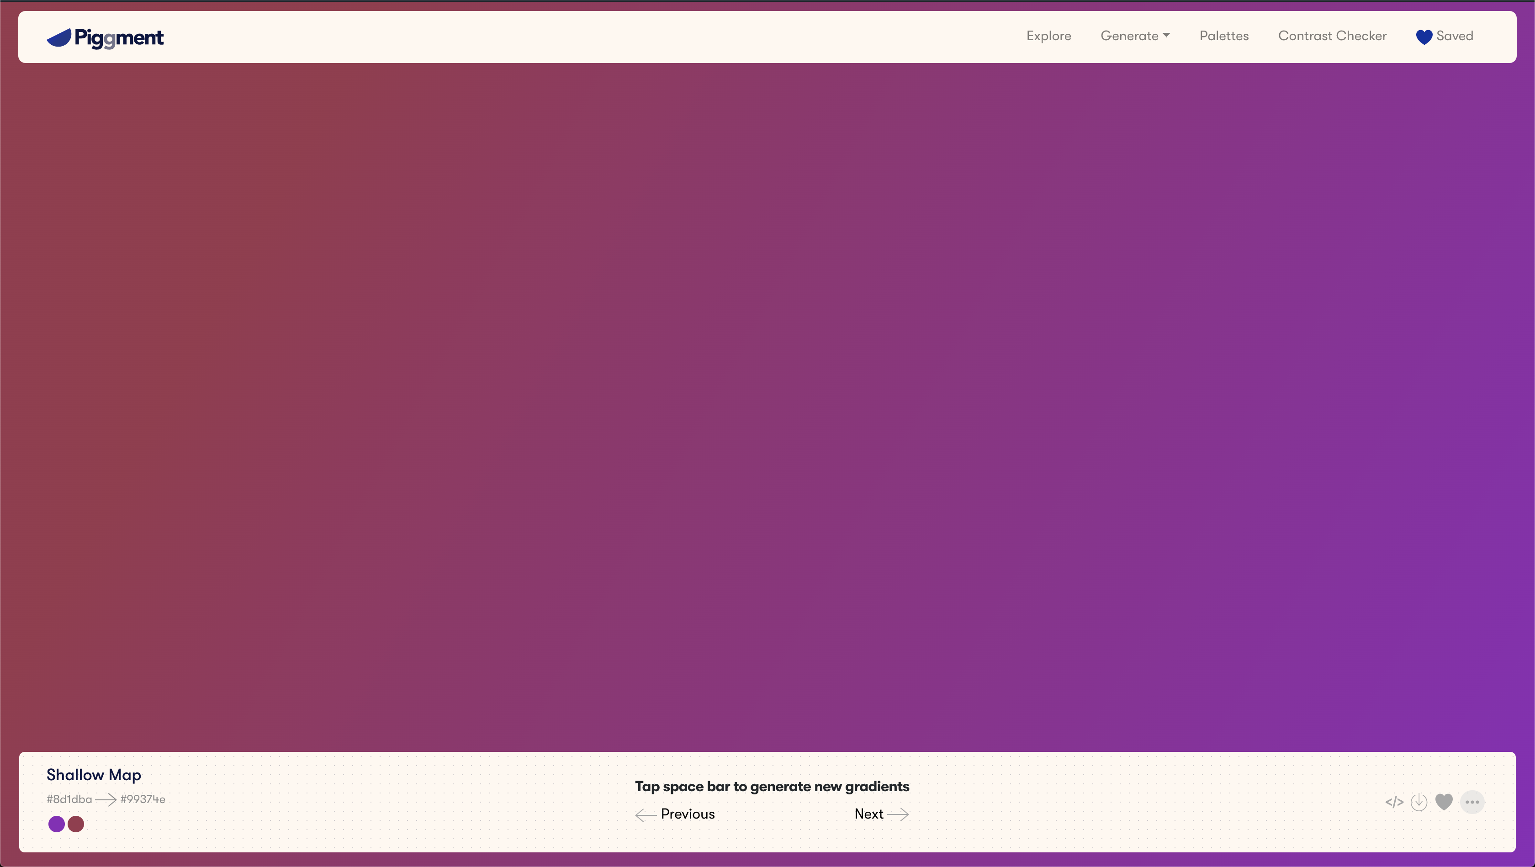Open the three-dots more options button
This screenshot has height=867, width=1535.
point(1472,802)
